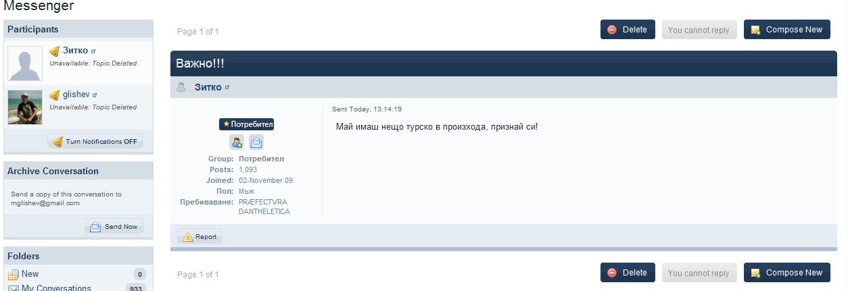
Task: Click glishev's avatar photo thumbnail
Action: [25, 107]
